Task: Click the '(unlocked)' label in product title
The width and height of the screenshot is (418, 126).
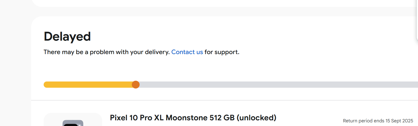Action: [x=257, y=118]
